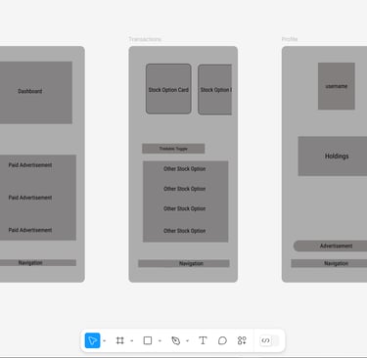The height and width of the screenshot is (358, 367).
Task: Toggle Dev Mode code switch
Action: tap(269, 340)
